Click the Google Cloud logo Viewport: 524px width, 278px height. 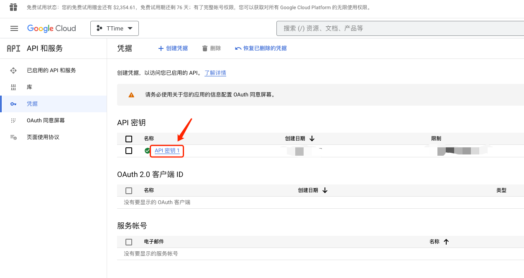[x=51, y=28]
